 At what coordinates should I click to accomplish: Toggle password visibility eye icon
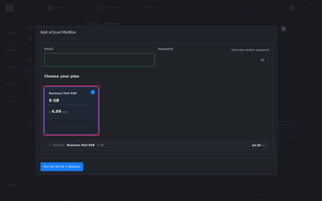262,60
